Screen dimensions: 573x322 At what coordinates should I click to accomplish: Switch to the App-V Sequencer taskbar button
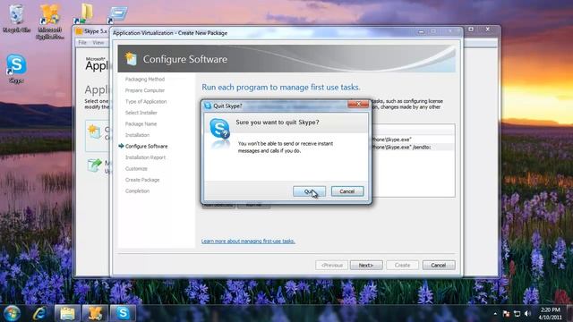pos(95,313)
